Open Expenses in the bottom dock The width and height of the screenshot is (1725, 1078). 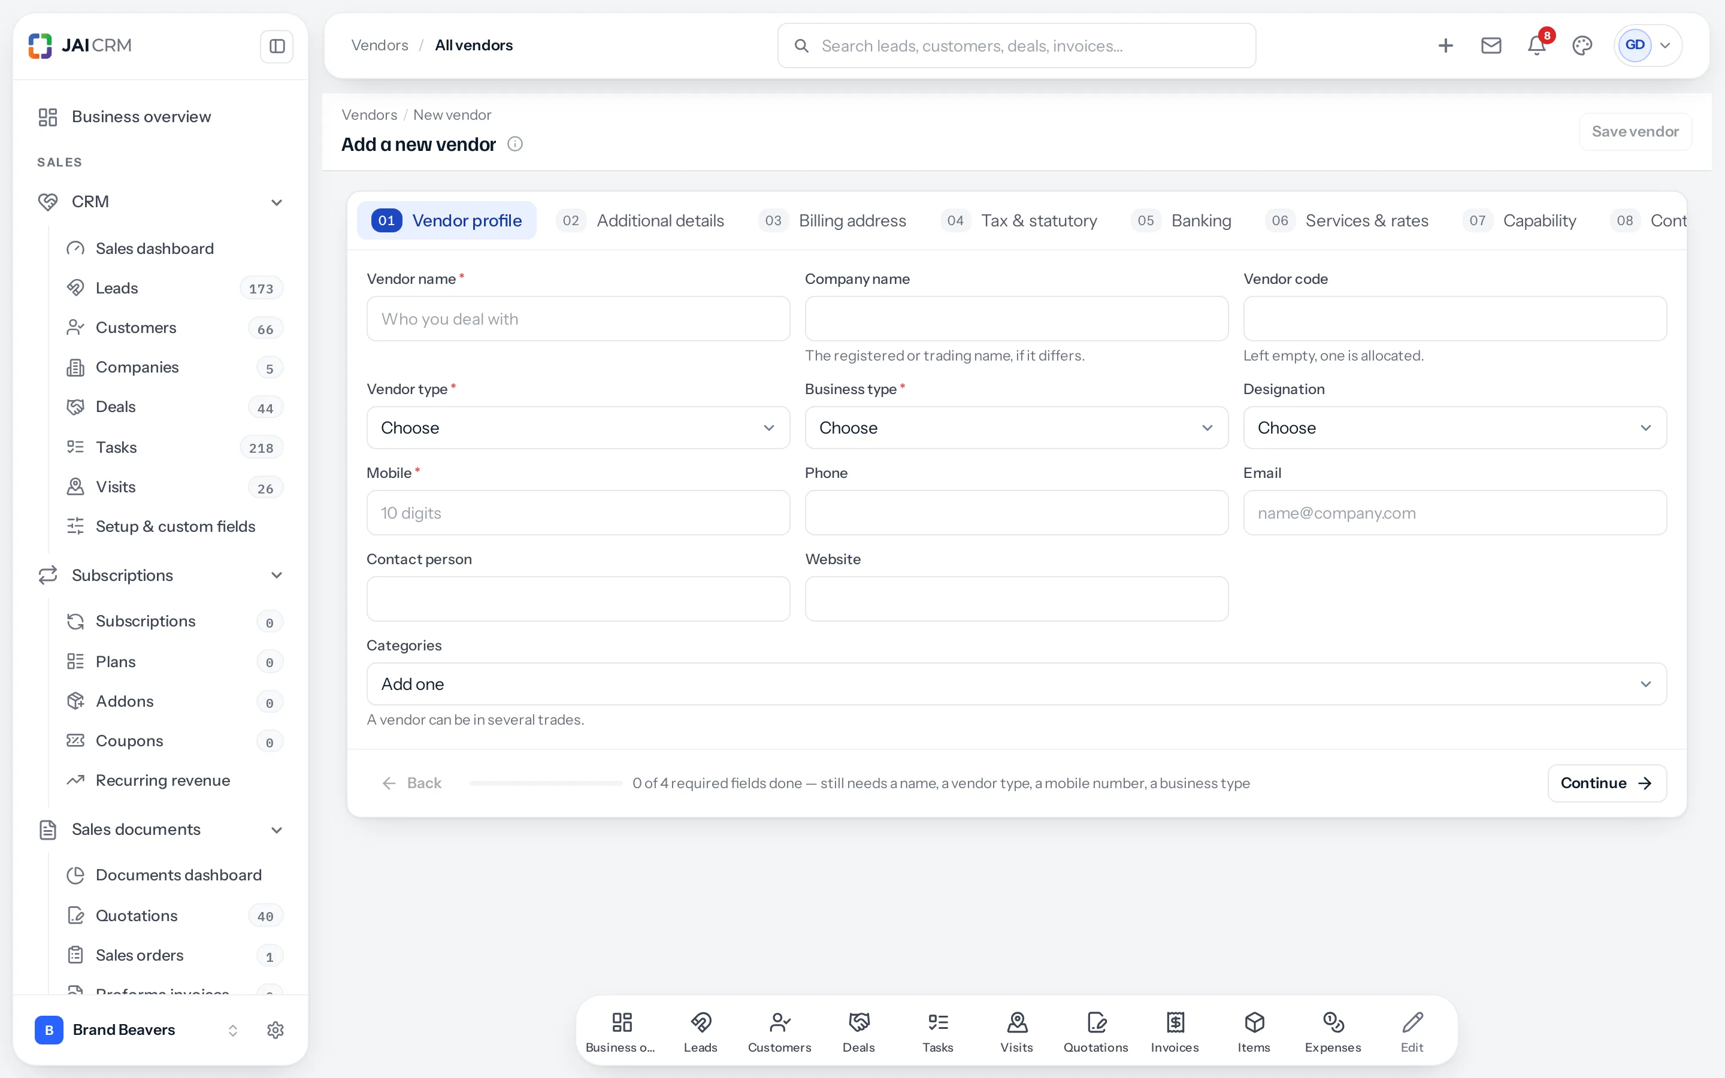click(x=1333, y=1031)
